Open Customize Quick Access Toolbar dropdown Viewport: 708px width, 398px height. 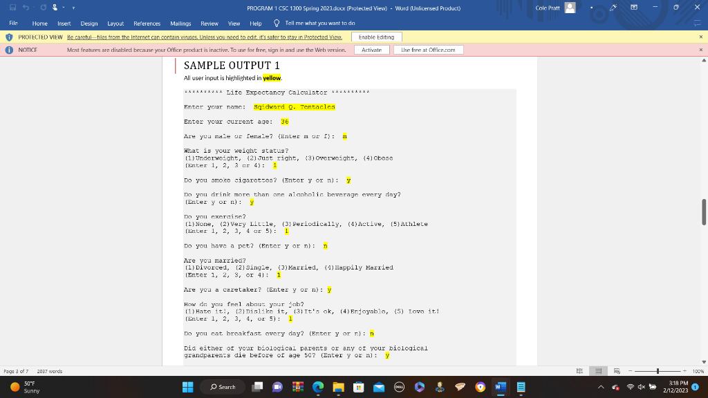pyautogui.click(x=73, y=8)
